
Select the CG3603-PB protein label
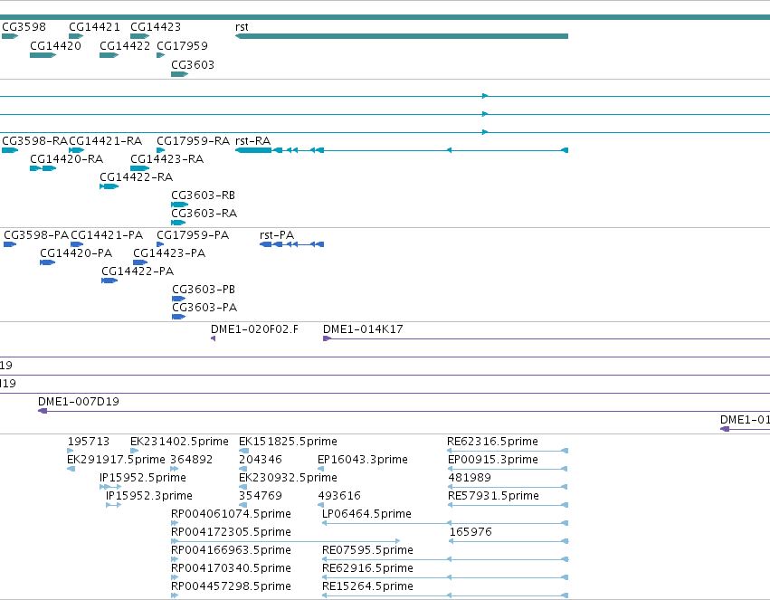click(204, 290)
